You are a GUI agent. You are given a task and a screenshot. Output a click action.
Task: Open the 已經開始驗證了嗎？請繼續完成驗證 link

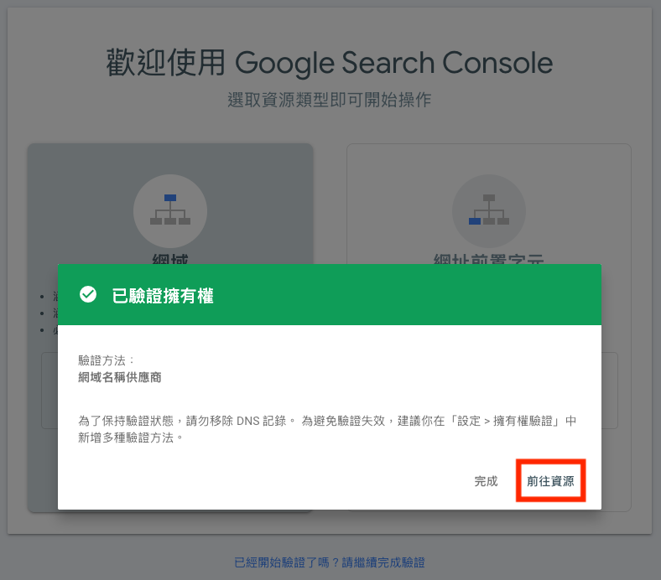click(x=330, y=562)
